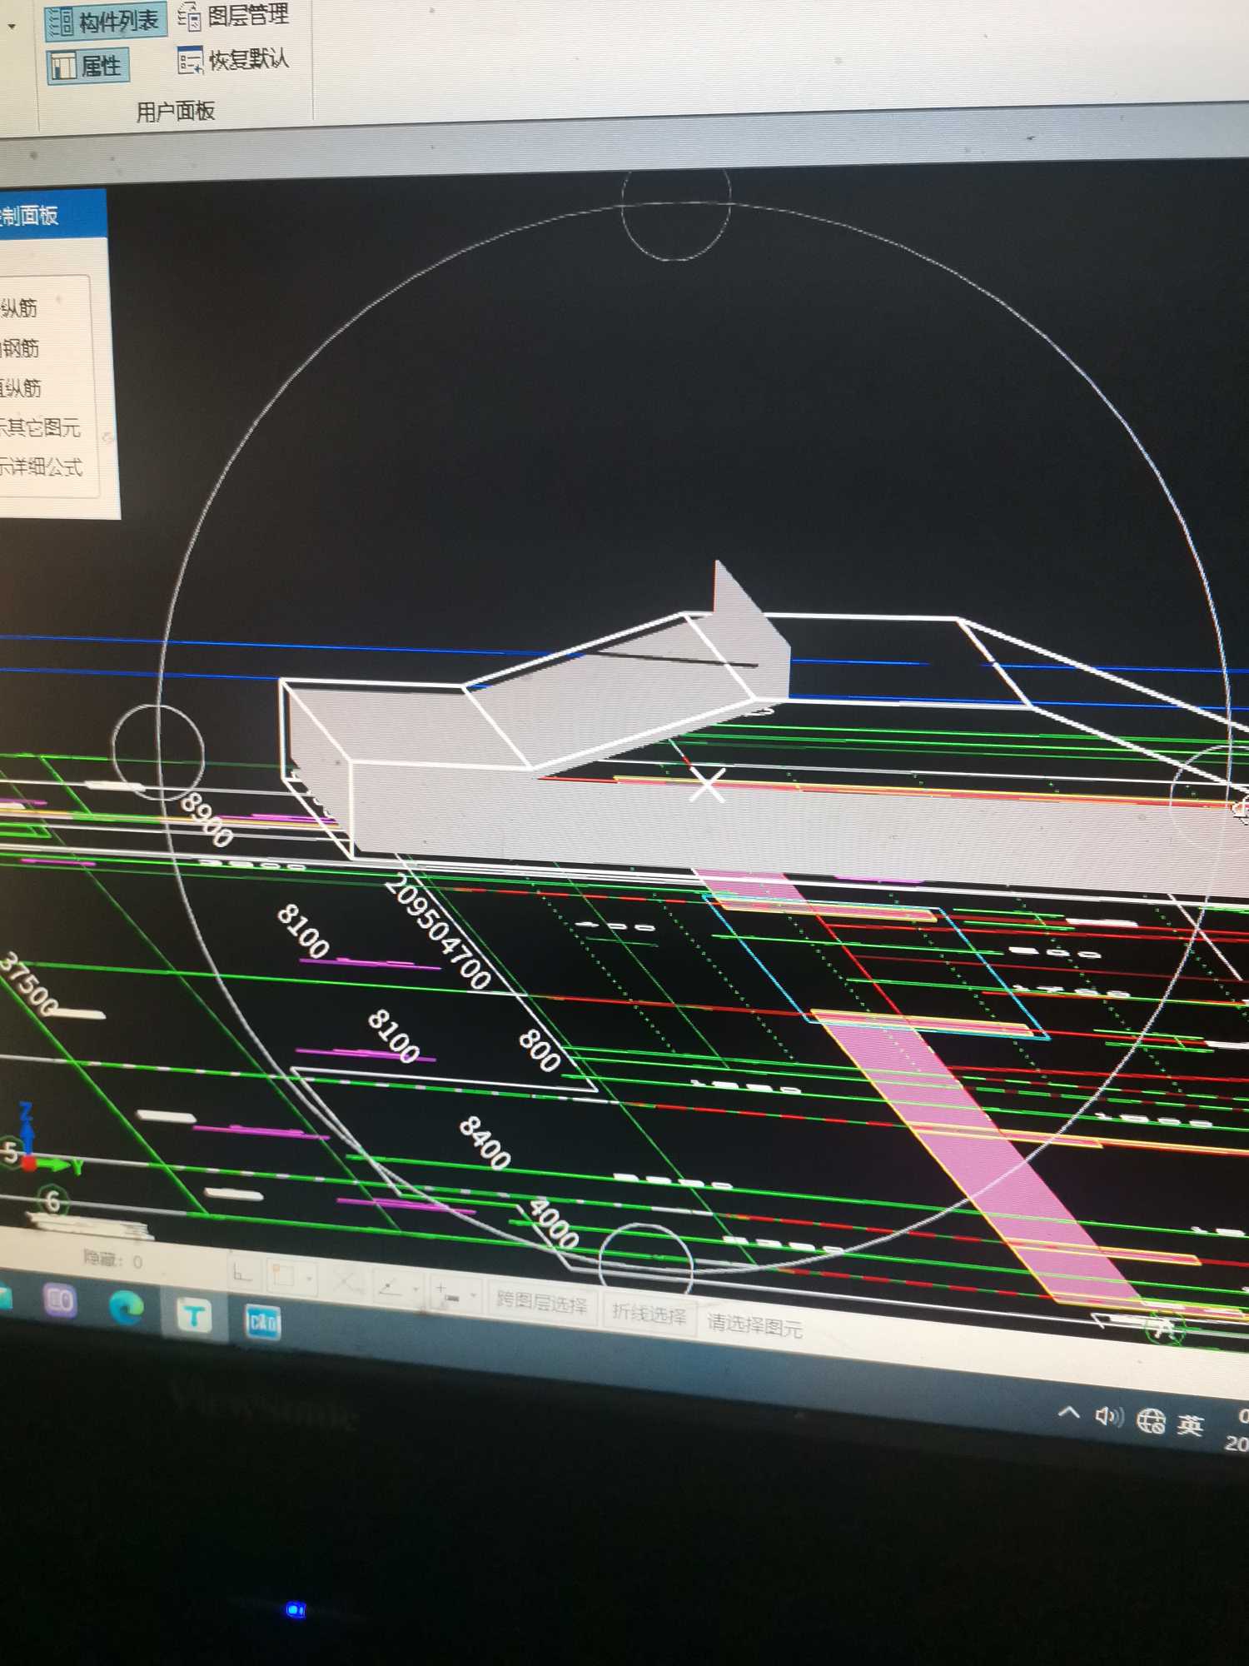
Task: Click the top orbit handle circle
Action: click(676, 208)
